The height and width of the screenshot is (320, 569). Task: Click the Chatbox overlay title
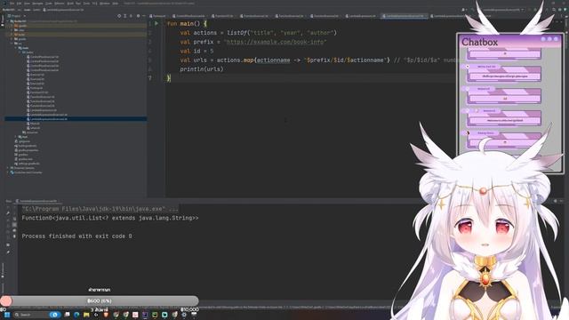(479, 42)
